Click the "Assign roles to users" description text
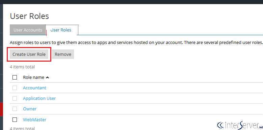Screen dimensions: 263x130 point(136,42)
